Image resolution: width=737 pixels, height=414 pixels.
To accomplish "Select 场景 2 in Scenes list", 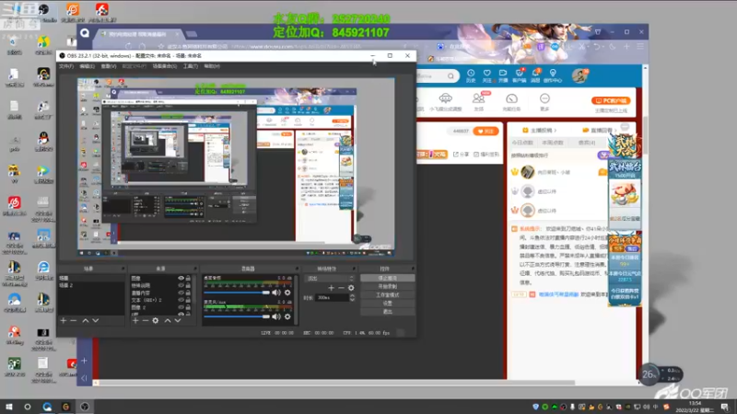I will coord(91,285).
